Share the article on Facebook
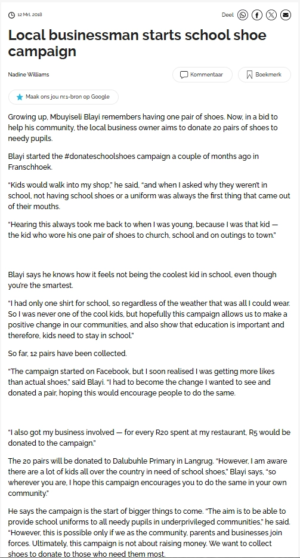Screen dimensions: 300x558 click(x=257, y=15)
